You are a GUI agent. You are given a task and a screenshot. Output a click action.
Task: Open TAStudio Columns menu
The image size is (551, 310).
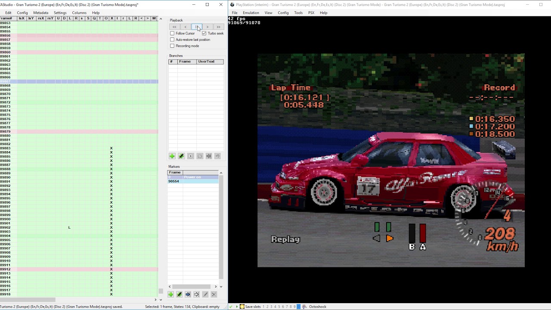79,12
